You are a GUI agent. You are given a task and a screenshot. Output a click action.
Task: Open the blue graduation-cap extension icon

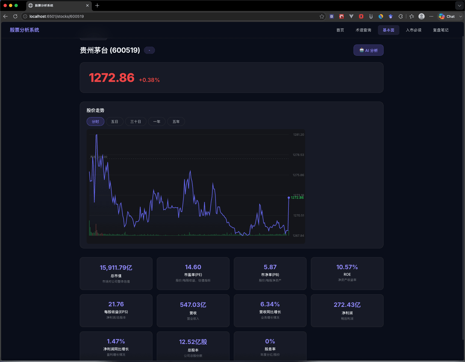click(391, 16)
